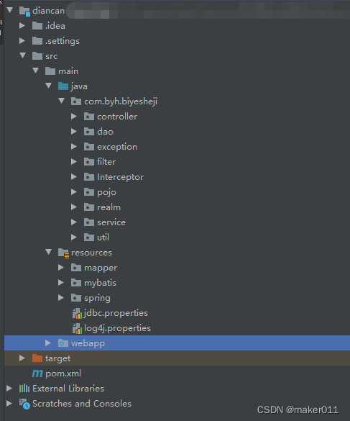This screenshot has height=421, width=350.
Task: Collapse the com.byh.biyesheji package arrow
Action: click(61, 101)
